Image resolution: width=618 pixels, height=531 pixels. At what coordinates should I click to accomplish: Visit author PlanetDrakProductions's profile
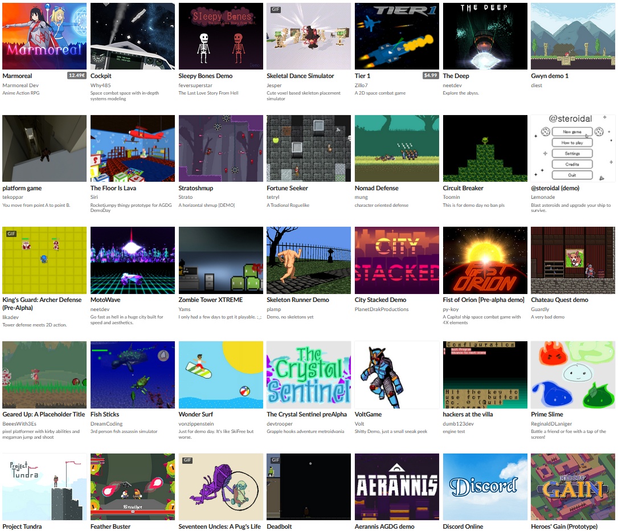382,309
